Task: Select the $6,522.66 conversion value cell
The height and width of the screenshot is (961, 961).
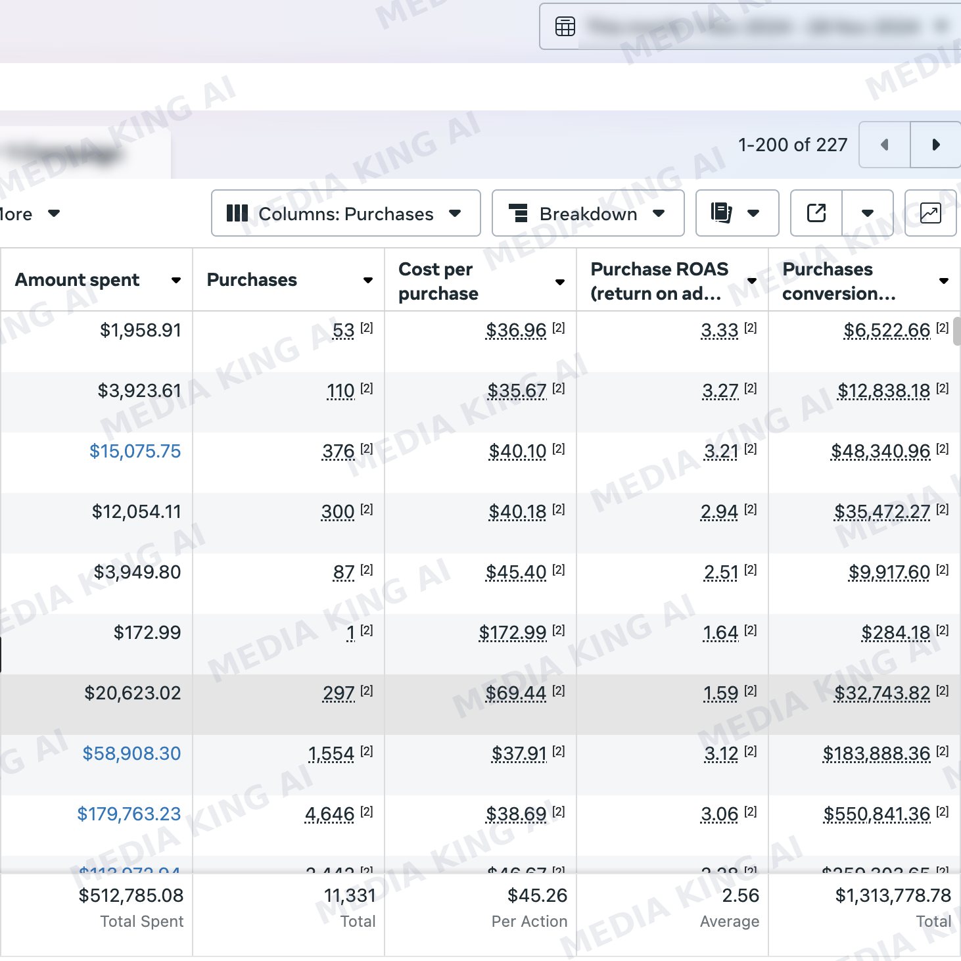Action: pyautogui.click(x=887, y=331)
